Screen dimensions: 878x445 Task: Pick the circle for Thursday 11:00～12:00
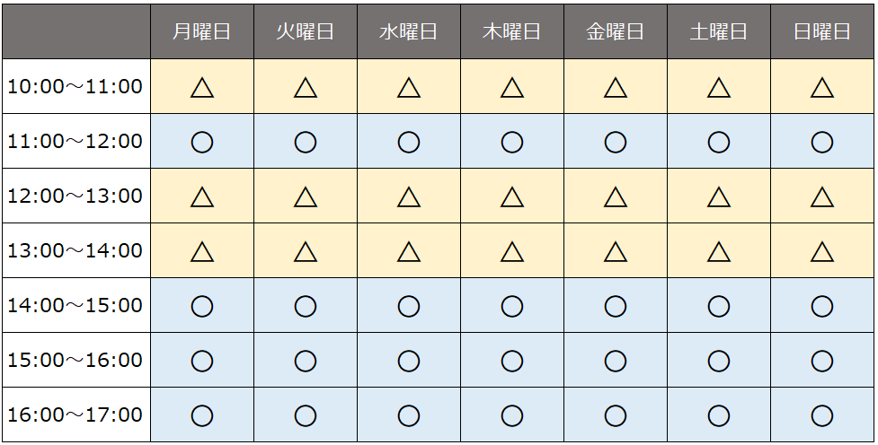point(512,142)
